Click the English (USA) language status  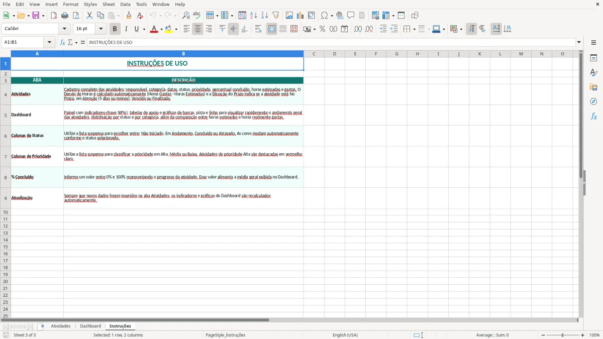[x=345, y=335]
